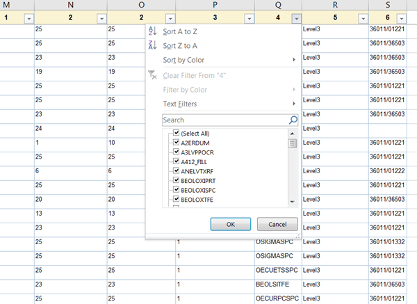Cancel the filter dialog
Image resolution: width=417 pixels, height=304 pixels.
[x=277, y=225]
